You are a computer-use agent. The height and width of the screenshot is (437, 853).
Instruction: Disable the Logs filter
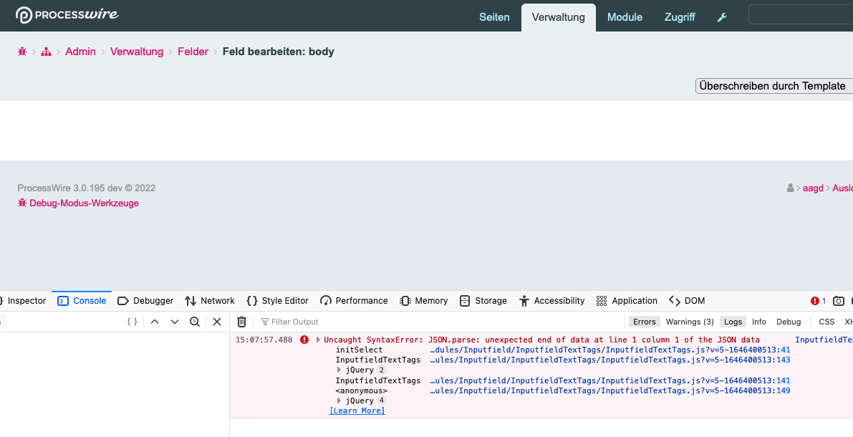click(733, 322)
